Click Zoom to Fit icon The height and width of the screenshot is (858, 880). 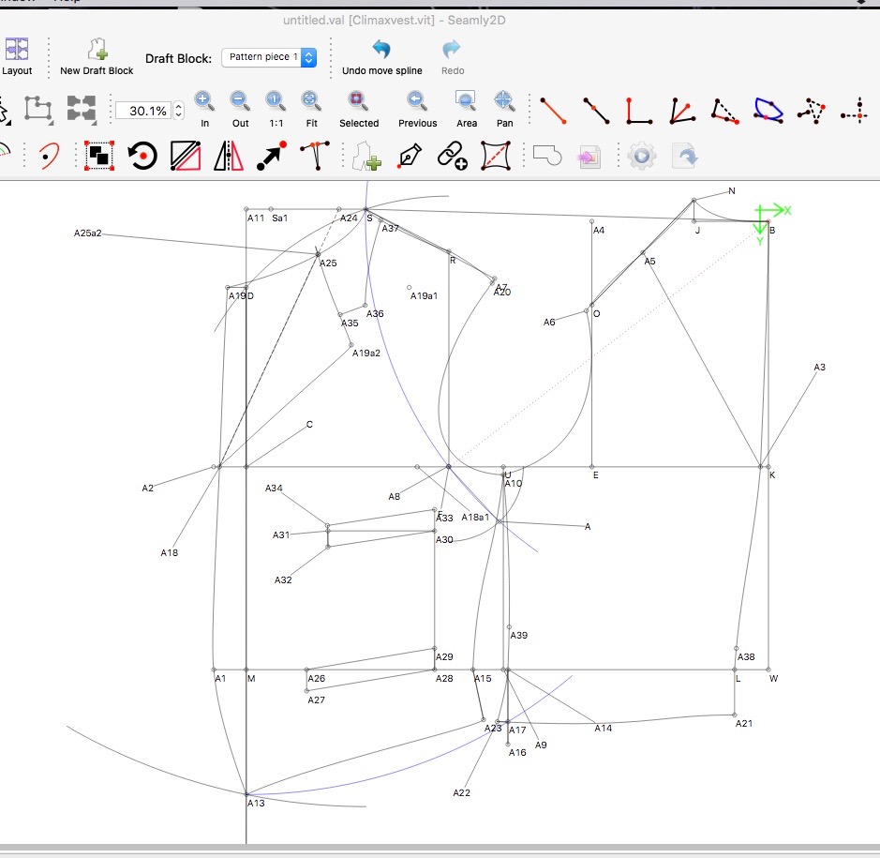310,101
